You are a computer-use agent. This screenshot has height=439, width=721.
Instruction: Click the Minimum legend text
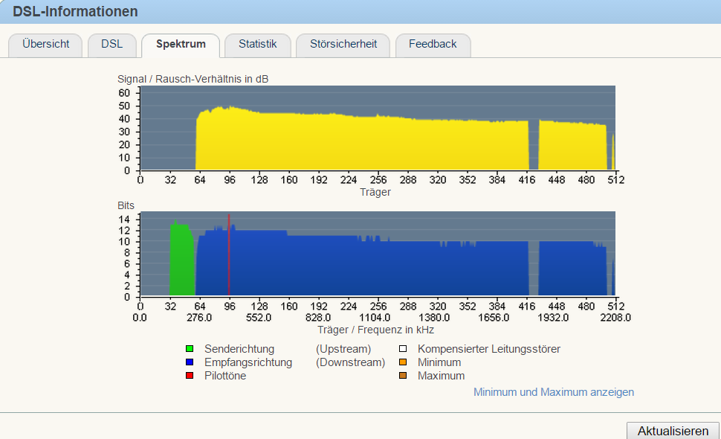pyautogui.click(x=439, y=362)
